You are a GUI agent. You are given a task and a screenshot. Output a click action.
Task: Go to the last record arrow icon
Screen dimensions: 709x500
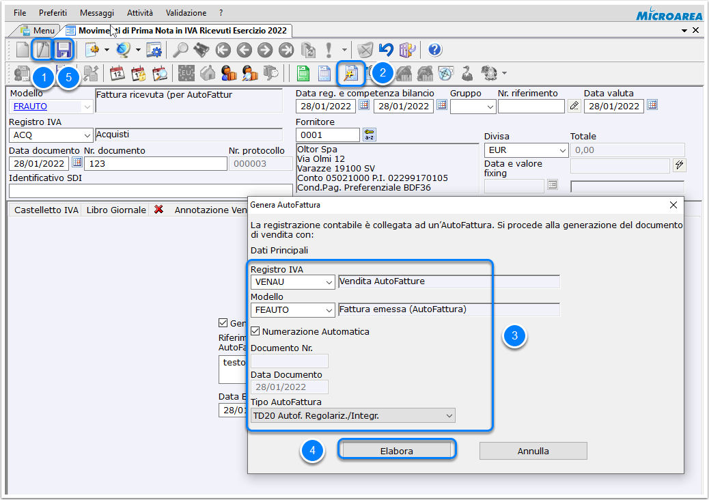(286, 50)
